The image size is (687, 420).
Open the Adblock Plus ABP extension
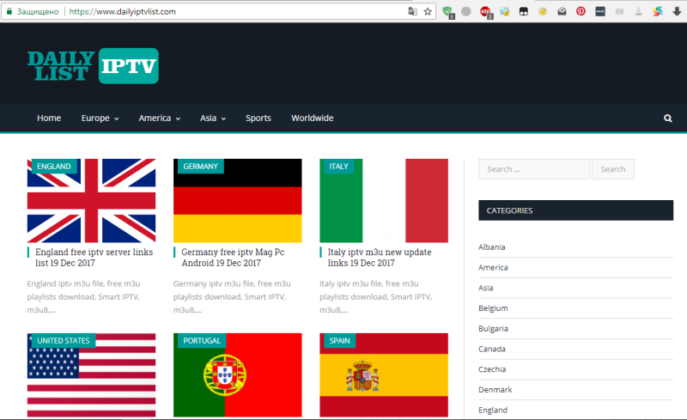[486, 12]
